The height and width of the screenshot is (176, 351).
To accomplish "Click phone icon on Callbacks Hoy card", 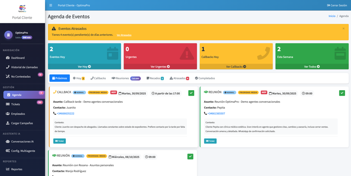I will pyautogui.click(x=263, y=53).
